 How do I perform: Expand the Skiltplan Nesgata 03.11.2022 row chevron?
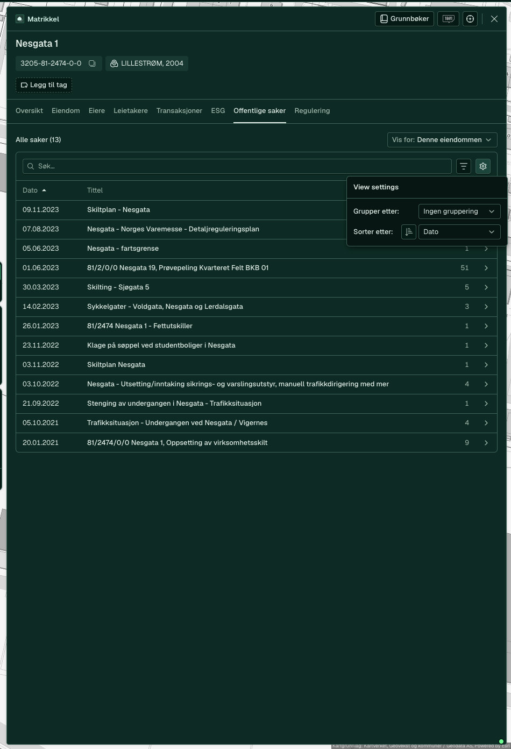[486, 365]
